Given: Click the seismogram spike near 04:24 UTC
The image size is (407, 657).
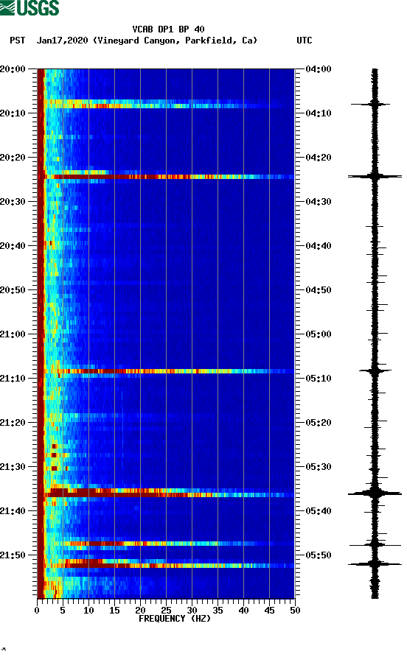Looking at the screenshot, I should click(x=375, y=176).
